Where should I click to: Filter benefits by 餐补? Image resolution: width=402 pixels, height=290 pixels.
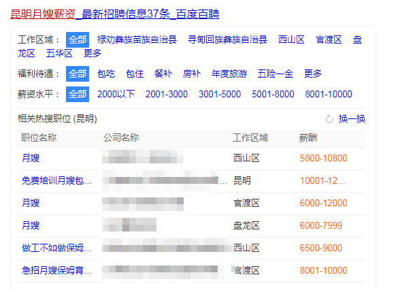point(163,74)
